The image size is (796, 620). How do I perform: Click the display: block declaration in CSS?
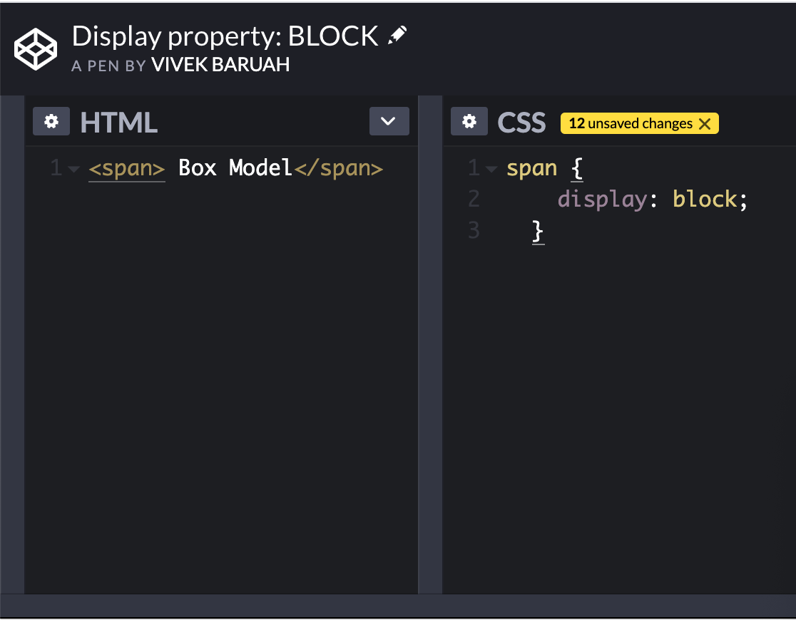653,199
